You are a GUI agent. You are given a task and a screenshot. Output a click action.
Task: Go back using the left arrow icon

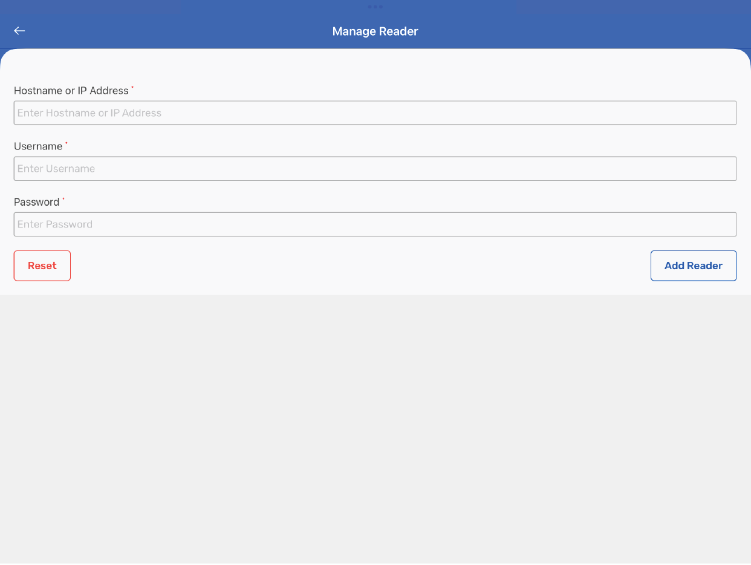(x=19, y=31)
